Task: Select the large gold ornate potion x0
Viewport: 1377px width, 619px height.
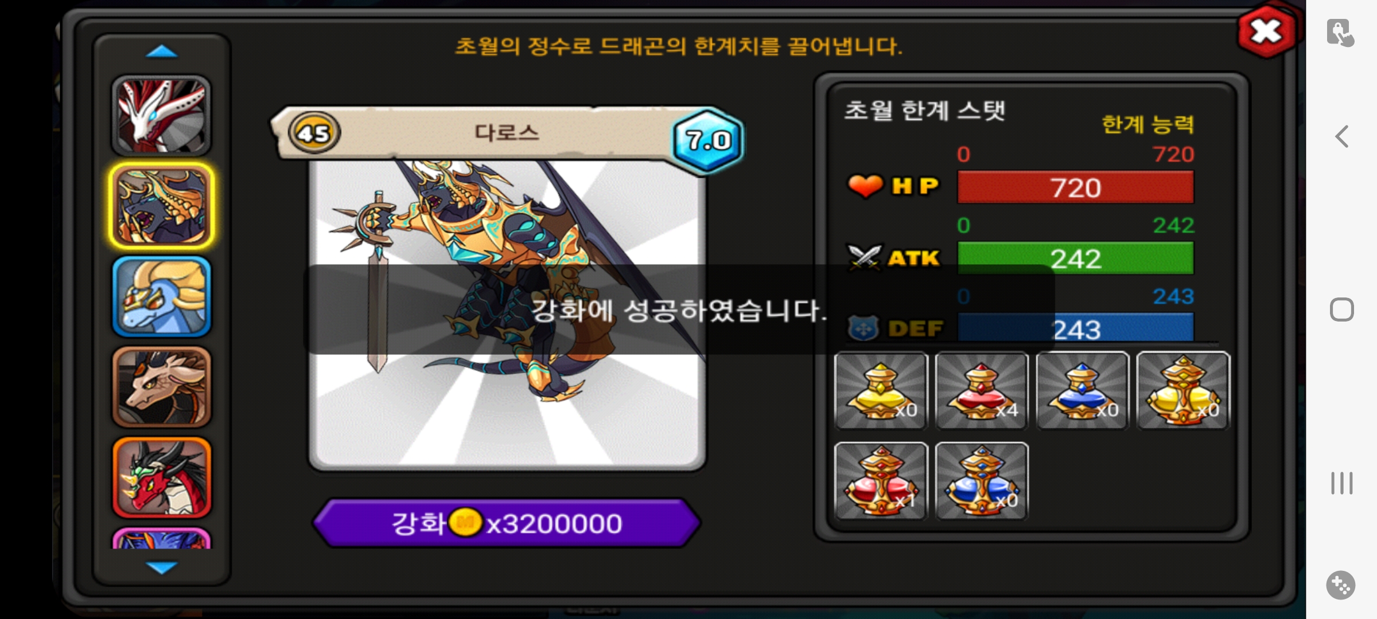Action: [x=1184, y=390]
